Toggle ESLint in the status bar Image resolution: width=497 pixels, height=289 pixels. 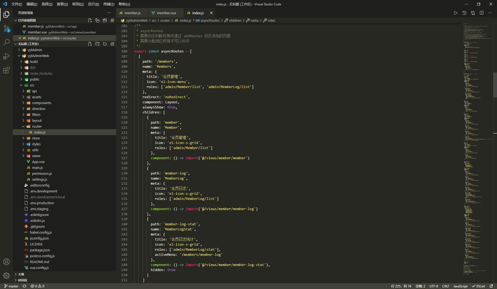click(x=479, y=286)
